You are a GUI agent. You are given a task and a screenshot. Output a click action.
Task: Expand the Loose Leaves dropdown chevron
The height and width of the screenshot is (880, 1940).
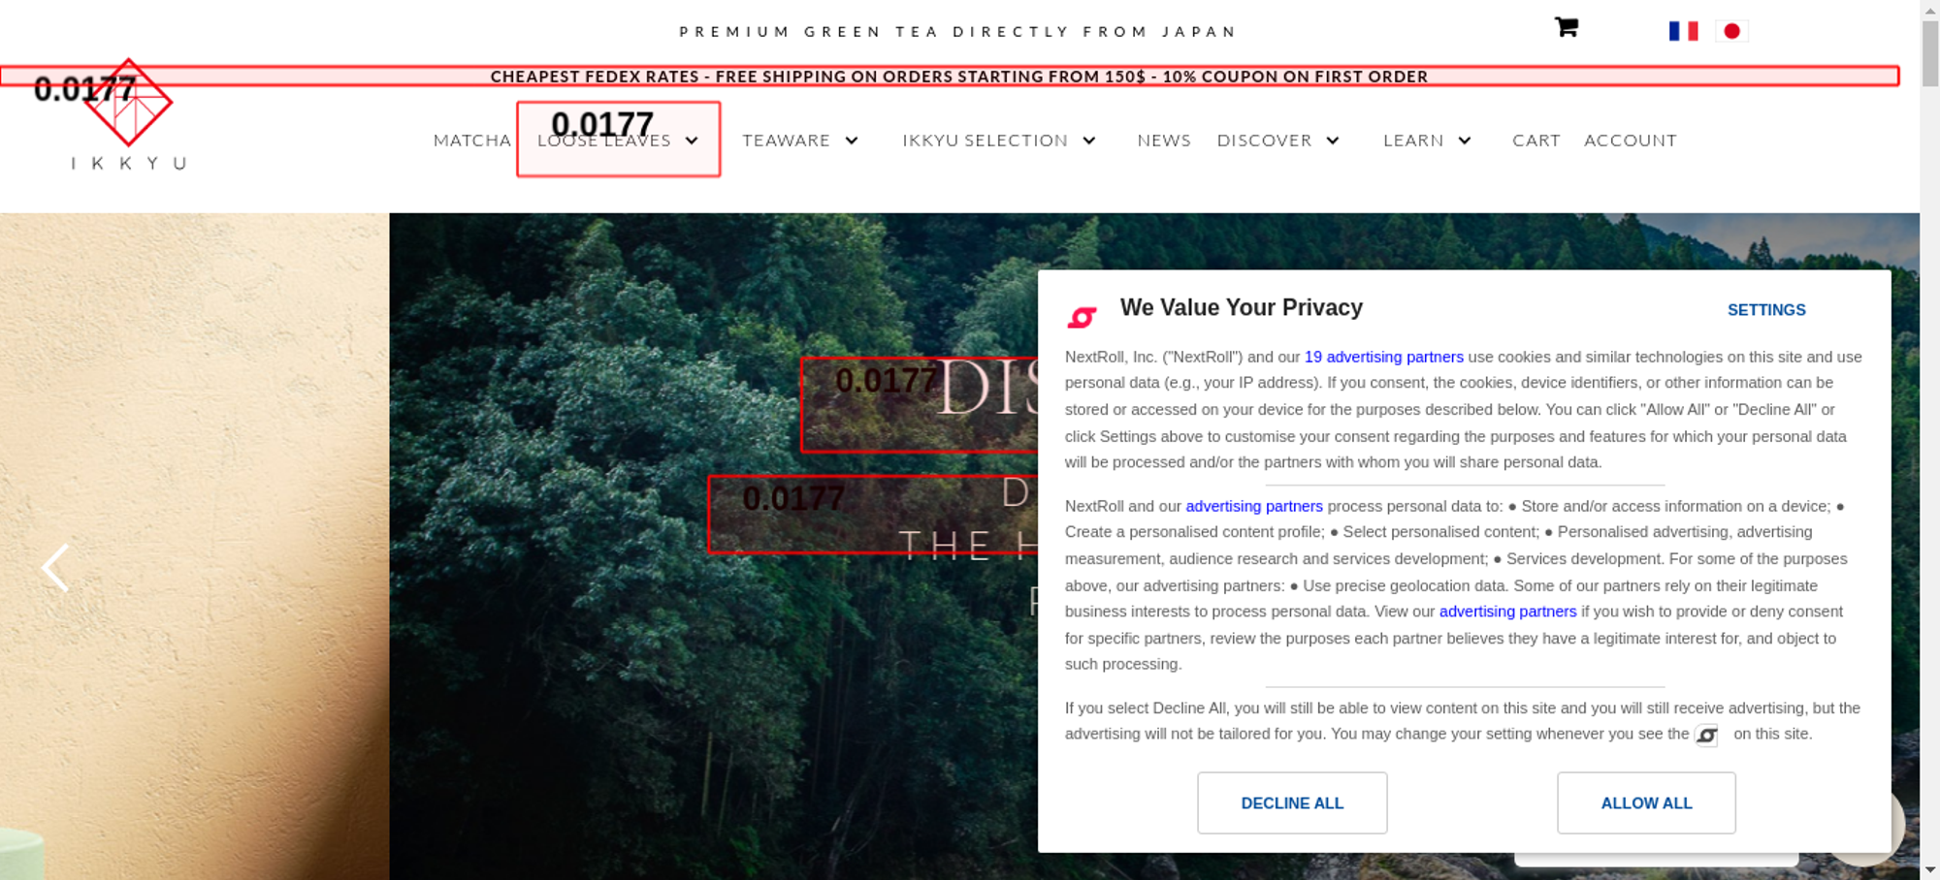point(692,141)
